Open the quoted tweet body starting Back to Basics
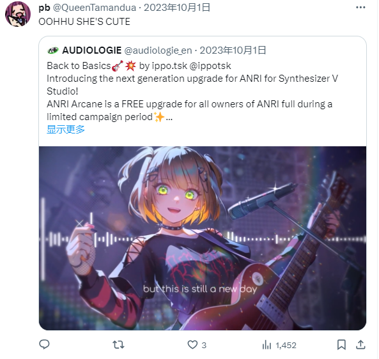The image size is (379, 359). (192, 91)
